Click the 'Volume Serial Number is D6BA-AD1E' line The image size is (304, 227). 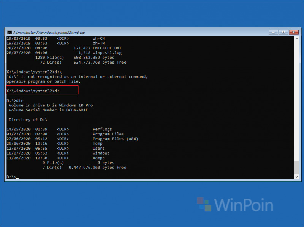tap(48, 110)
